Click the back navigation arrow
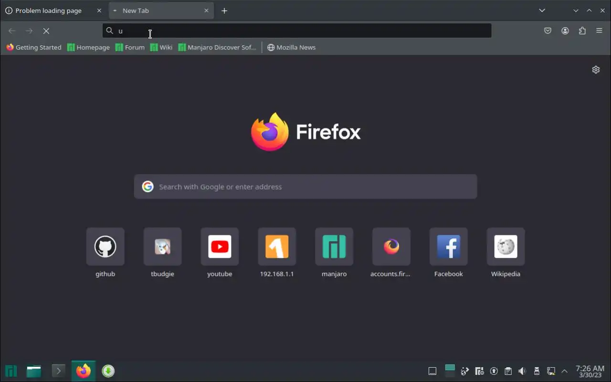This screenshot has height=382, width=611. click(x=12, y=31)
